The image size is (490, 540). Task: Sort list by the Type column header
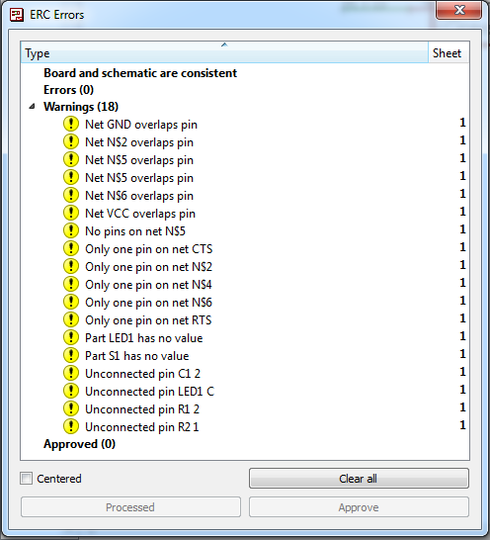224,52
